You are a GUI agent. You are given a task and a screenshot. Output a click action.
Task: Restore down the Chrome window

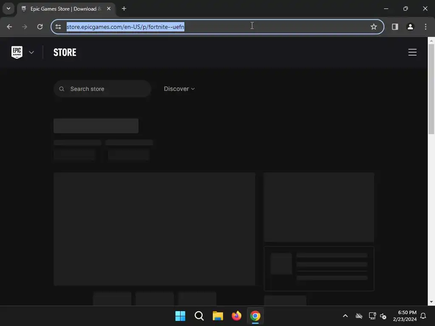tap(406, 8)
